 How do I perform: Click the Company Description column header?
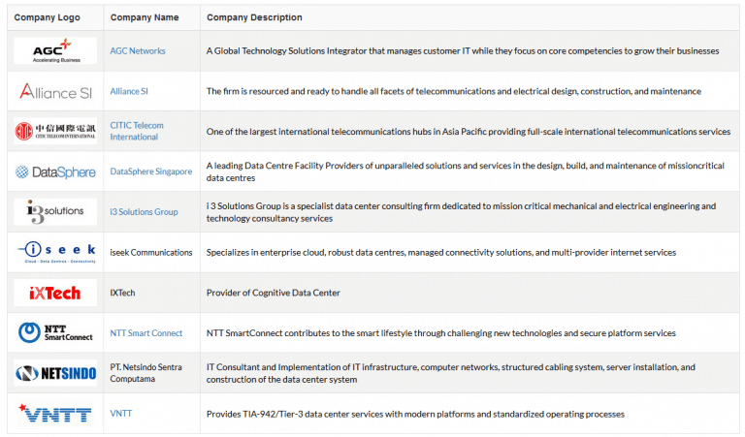tap(254, 17)
